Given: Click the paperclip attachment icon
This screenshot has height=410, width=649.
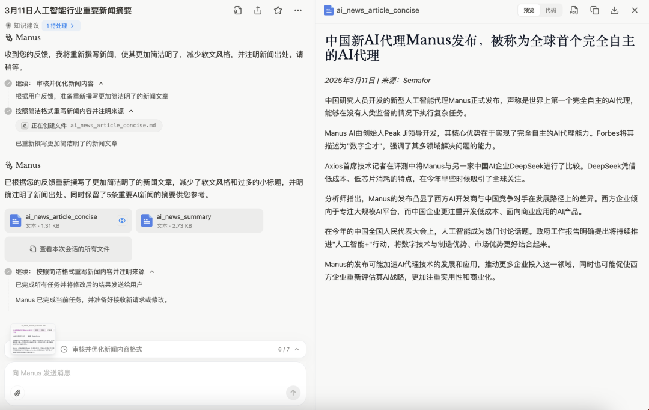Looking at the screenshot, I should (17, 393).
